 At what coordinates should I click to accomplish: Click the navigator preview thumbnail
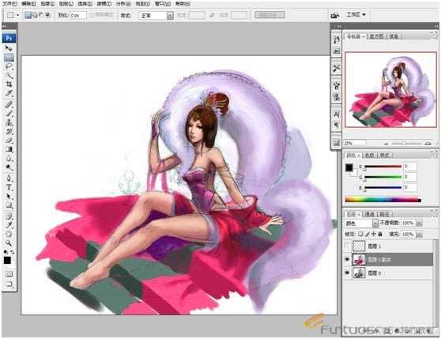point(391,90)
